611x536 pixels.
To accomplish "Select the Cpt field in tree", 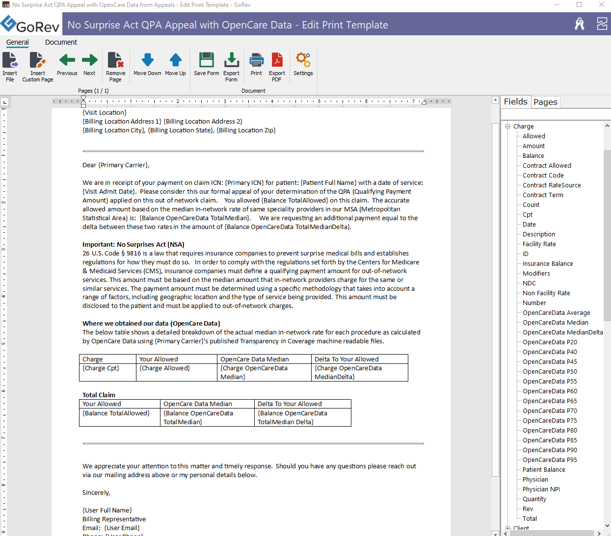I will 528,214.
